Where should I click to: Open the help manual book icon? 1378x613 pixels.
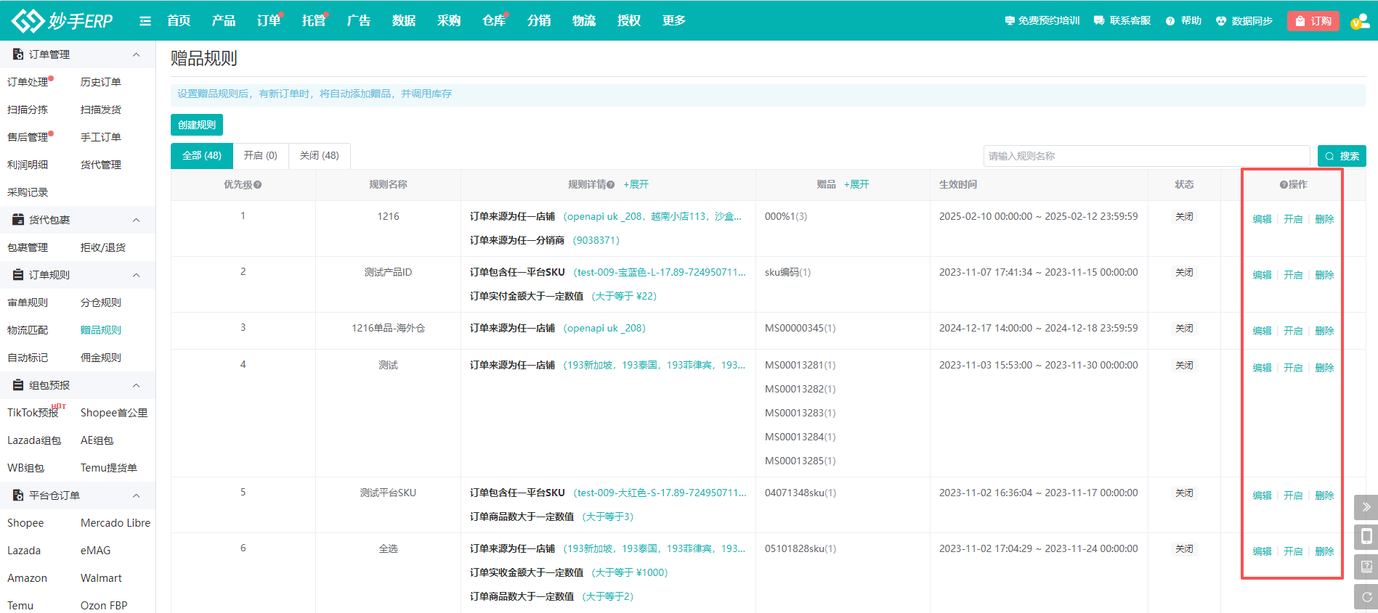[x=1366, y=567]
